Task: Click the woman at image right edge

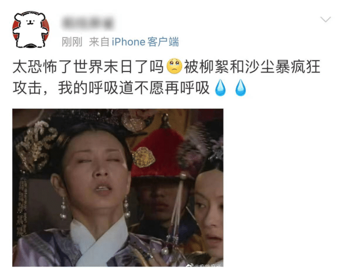Action: [208, 210]
